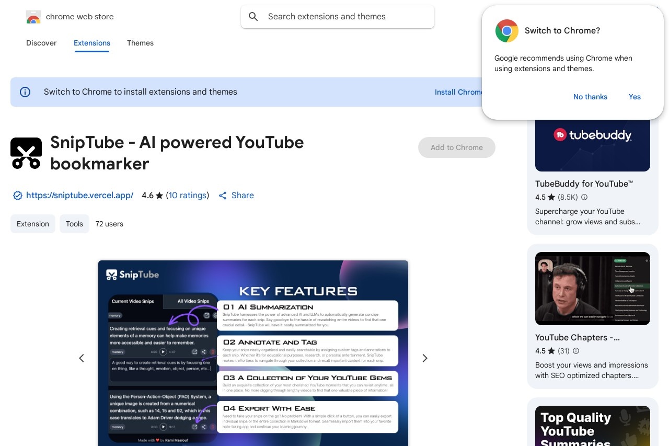The image size is (669, 446).
Task: Click Yes in the Switch to Chrome popup
Action: (x=635, y=97)
